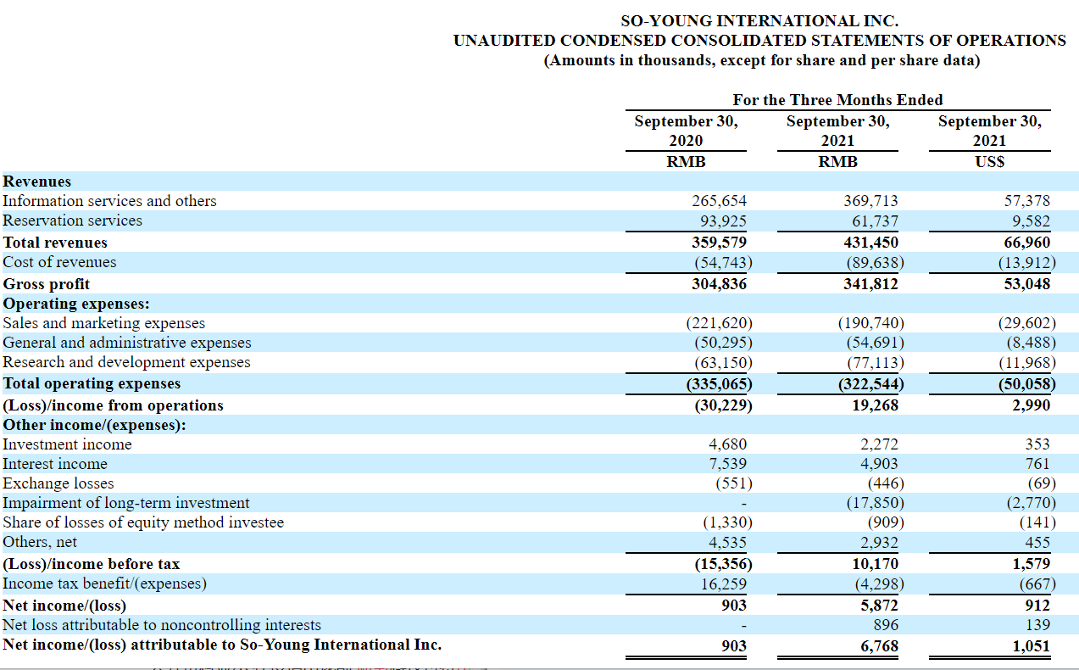Click the total revenues value 431,450
The width and height of the screenshot is (1079, 670).
pyautogui.click(x=870, y=243)
